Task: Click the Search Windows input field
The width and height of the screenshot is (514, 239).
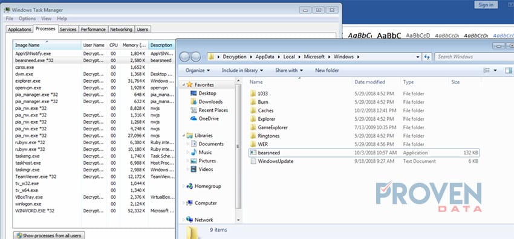Action: [474, 57]
